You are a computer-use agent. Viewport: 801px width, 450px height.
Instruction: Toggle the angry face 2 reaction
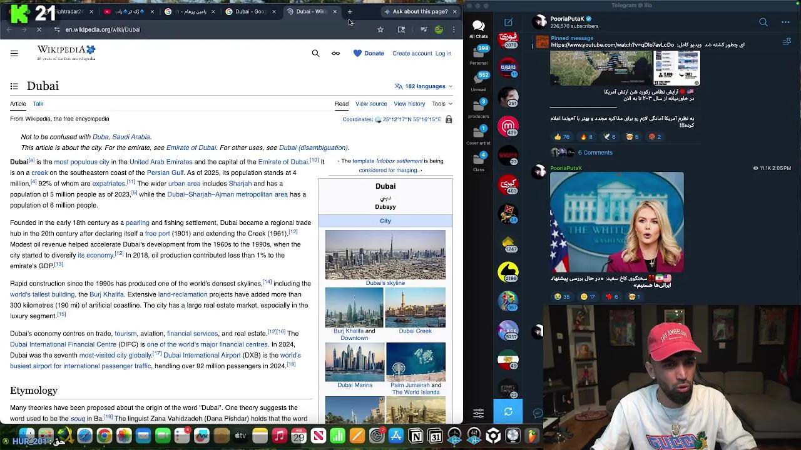[x=655, y=137]
